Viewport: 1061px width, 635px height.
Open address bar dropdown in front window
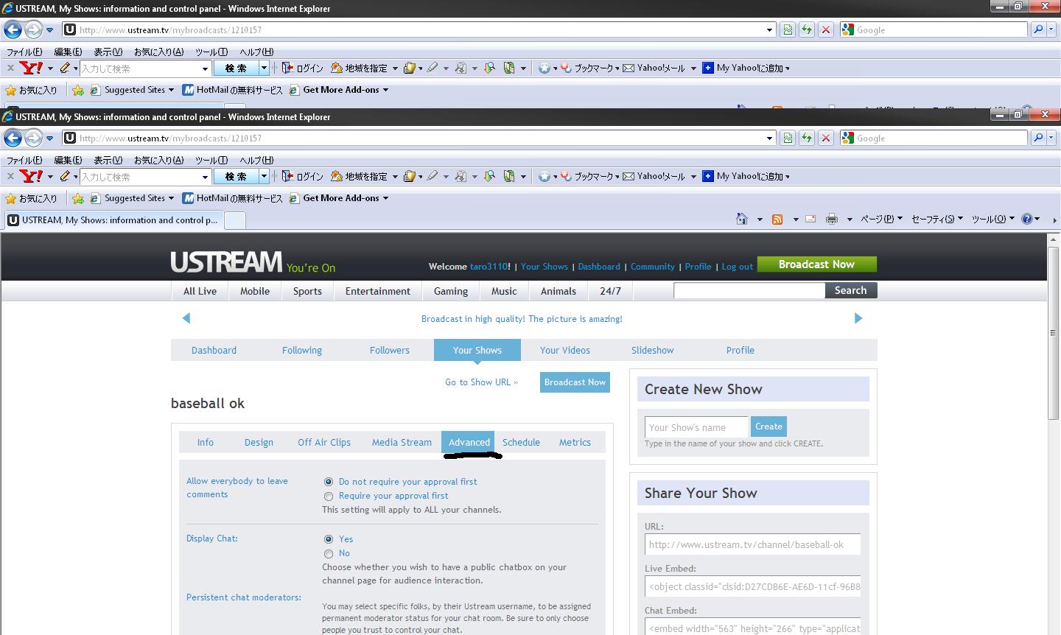pos(769,138)
